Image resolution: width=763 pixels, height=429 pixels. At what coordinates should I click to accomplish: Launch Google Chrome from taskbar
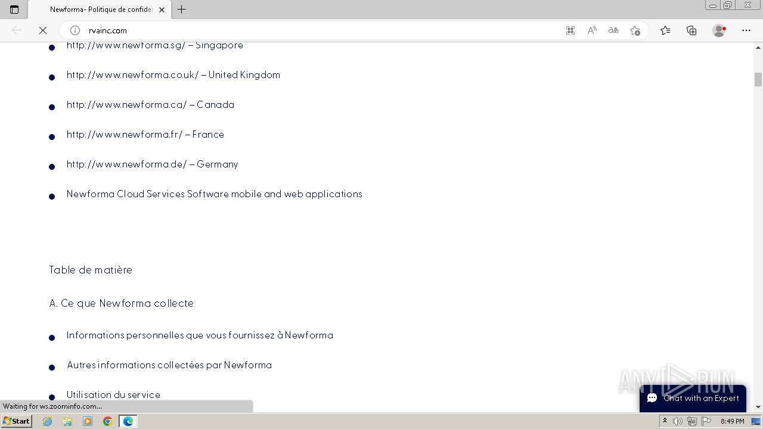pos(108,421)
